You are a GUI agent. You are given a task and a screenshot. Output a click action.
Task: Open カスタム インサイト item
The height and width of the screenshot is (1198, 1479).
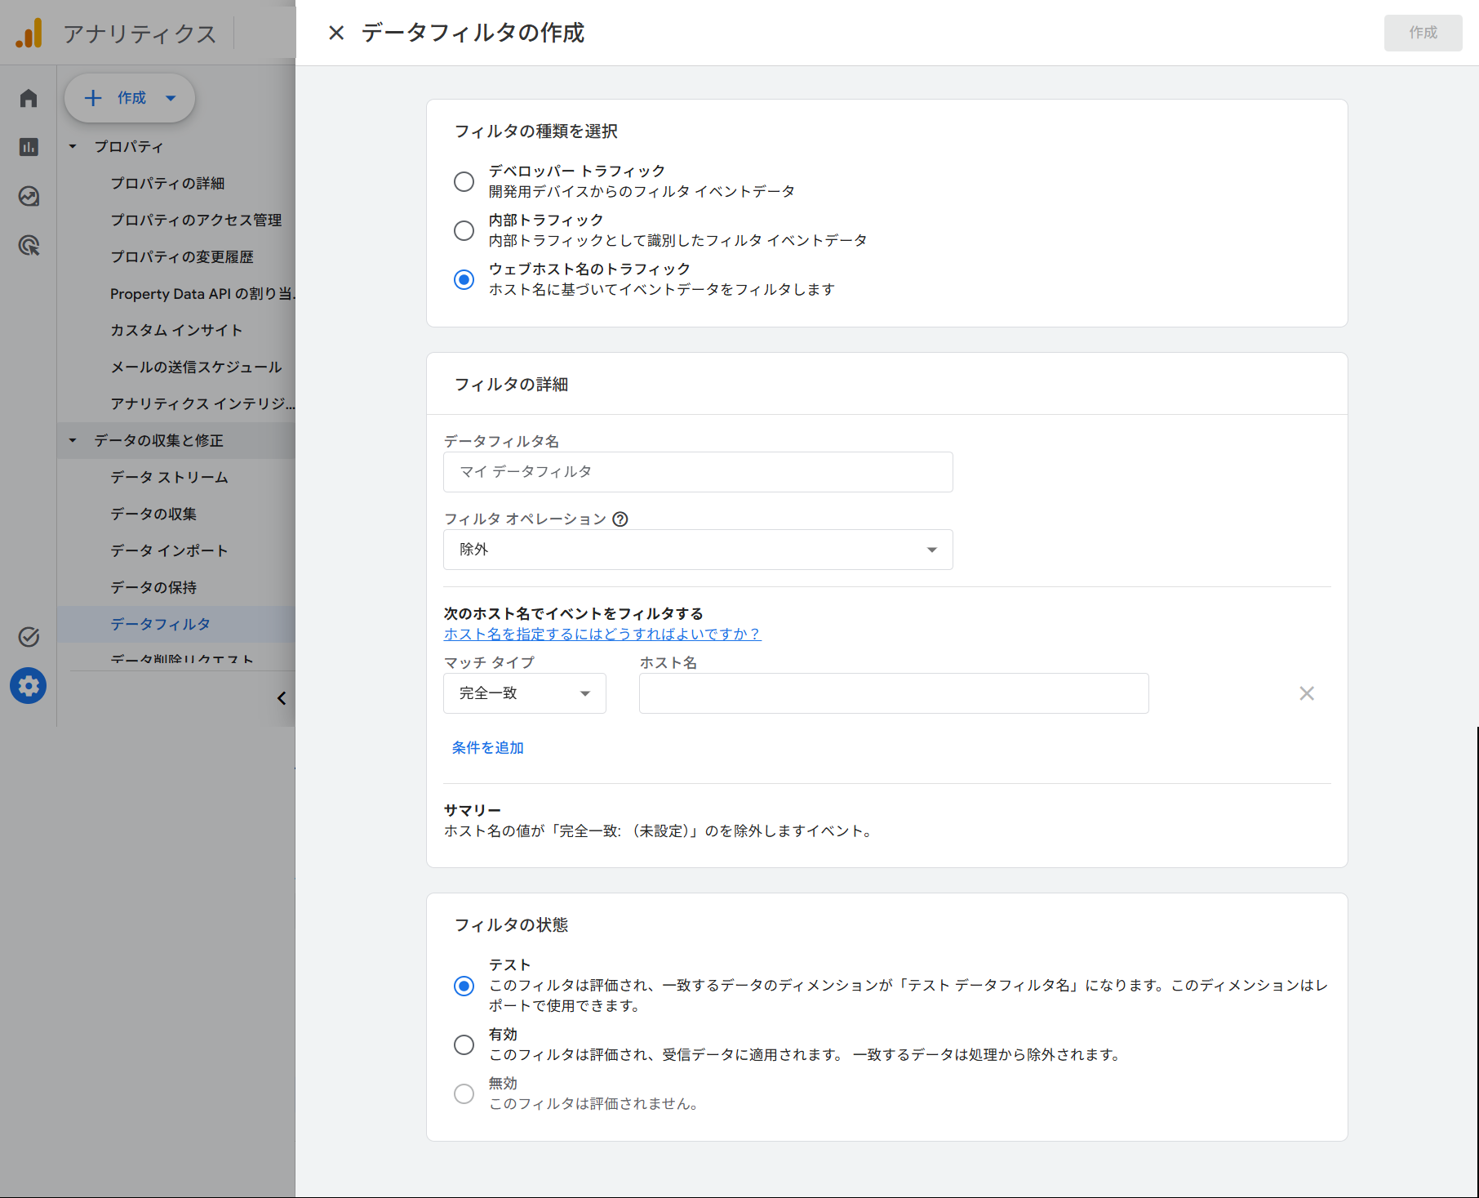[177, 331]
